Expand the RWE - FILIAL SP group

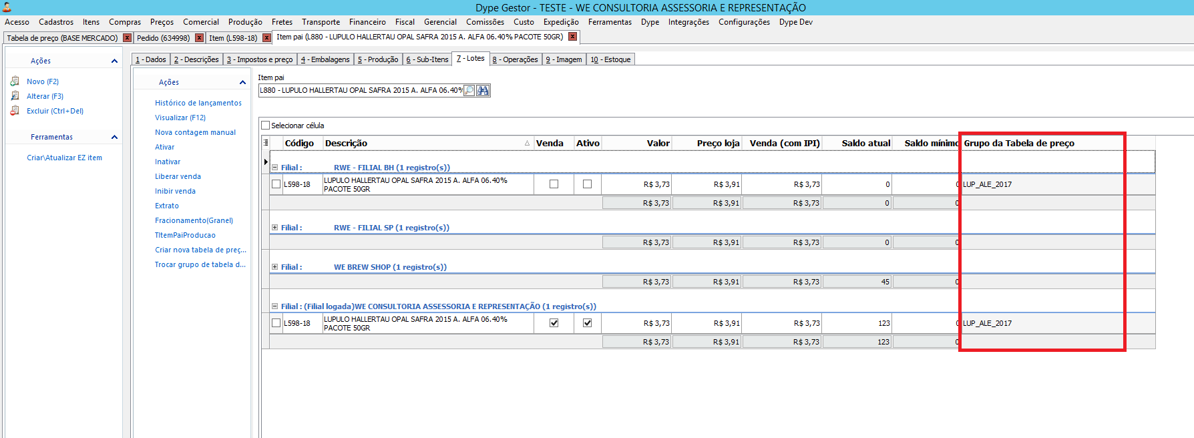pyautogui.click(x=274, y=228)
